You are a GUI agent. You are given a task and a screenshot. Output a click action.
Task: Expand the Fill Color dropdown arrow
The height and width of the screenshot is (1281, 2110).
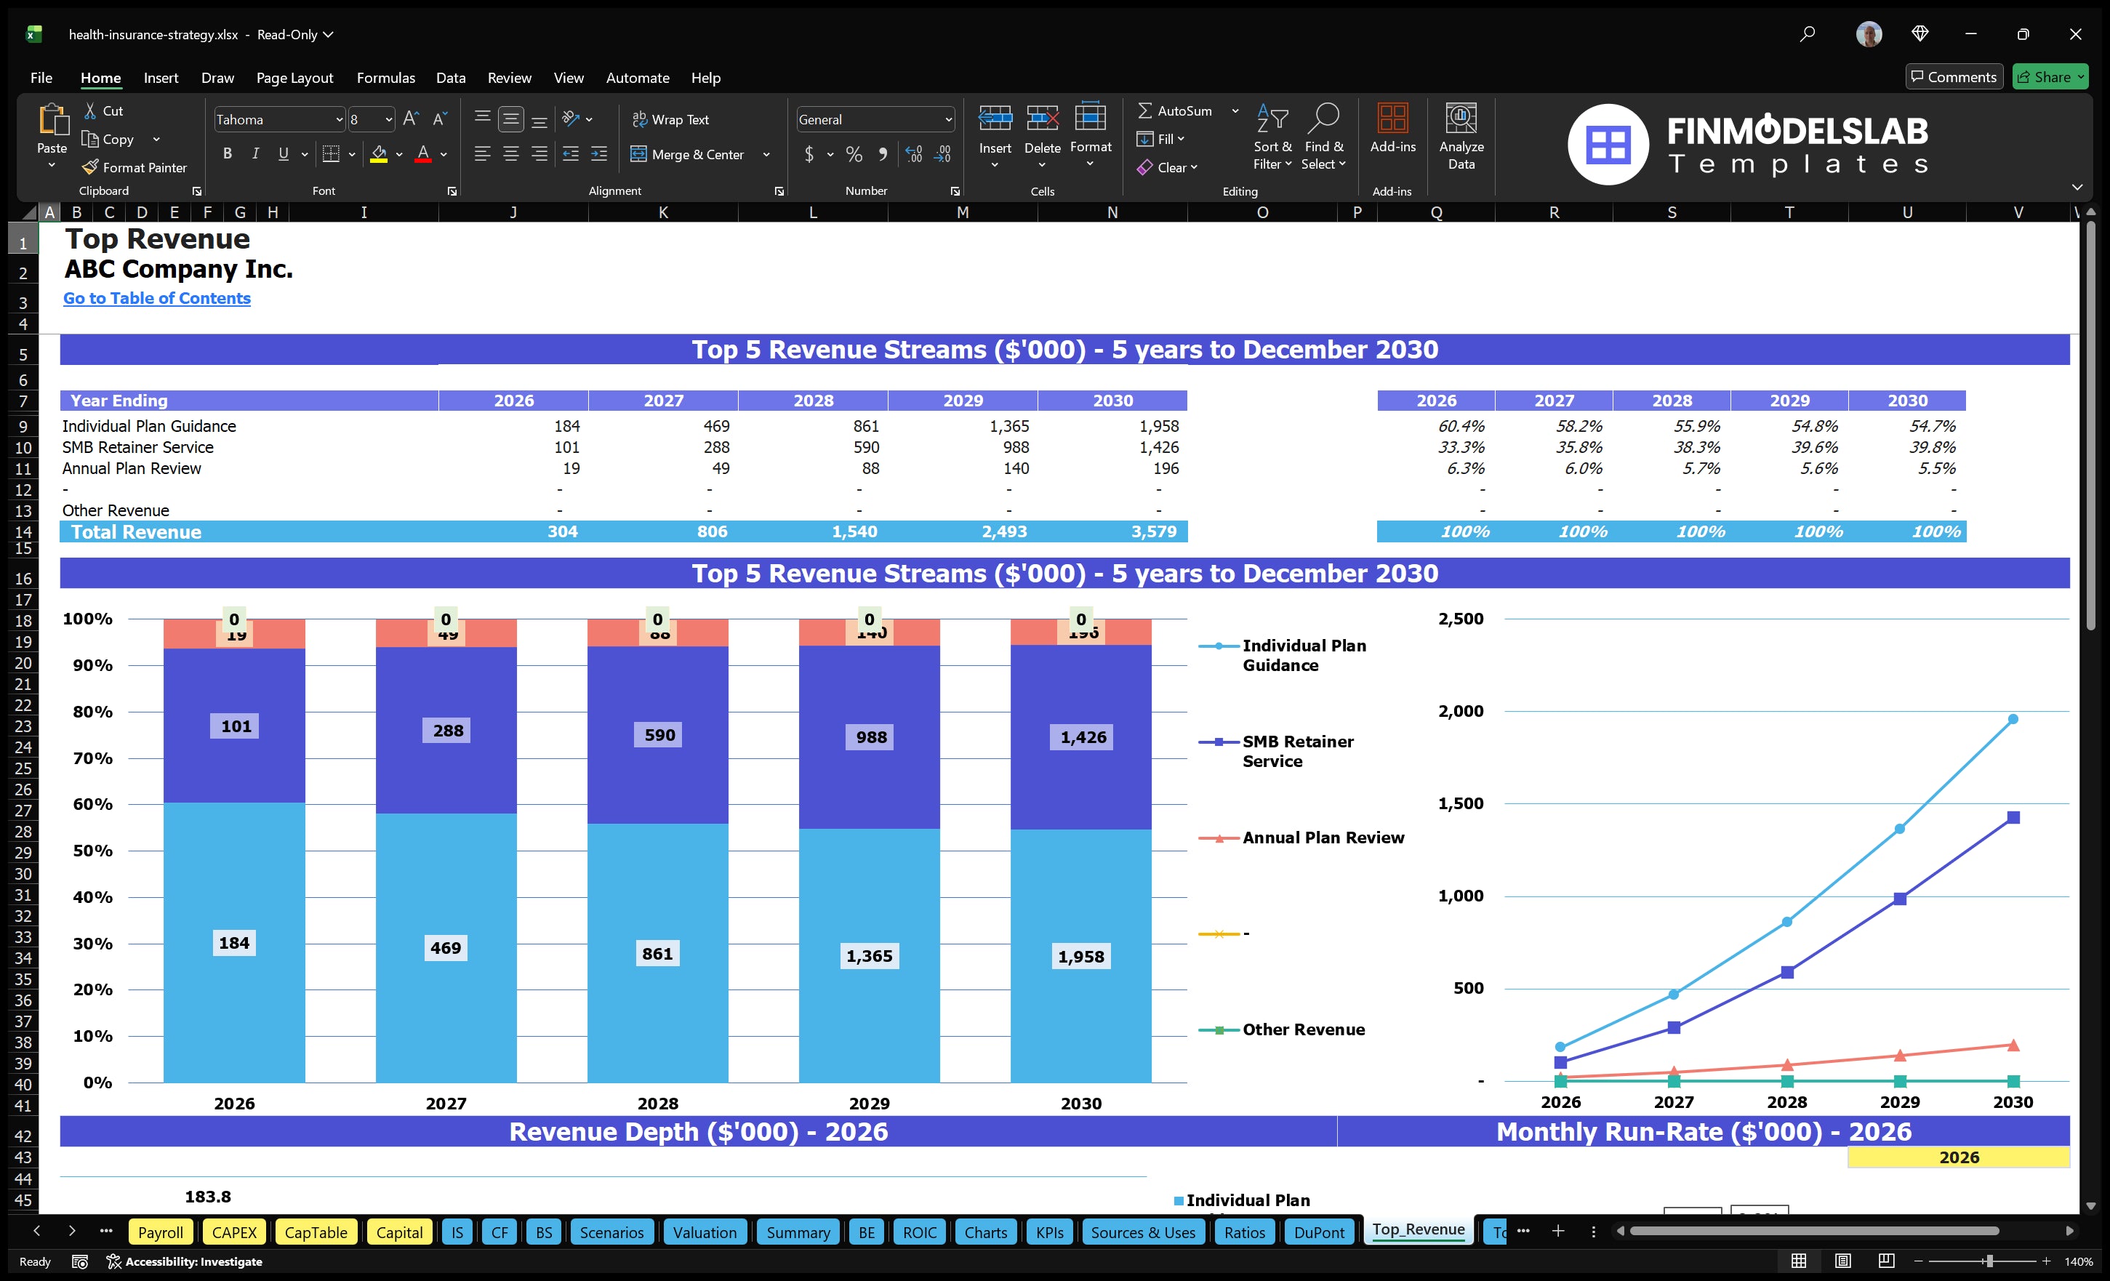point(398,155)
